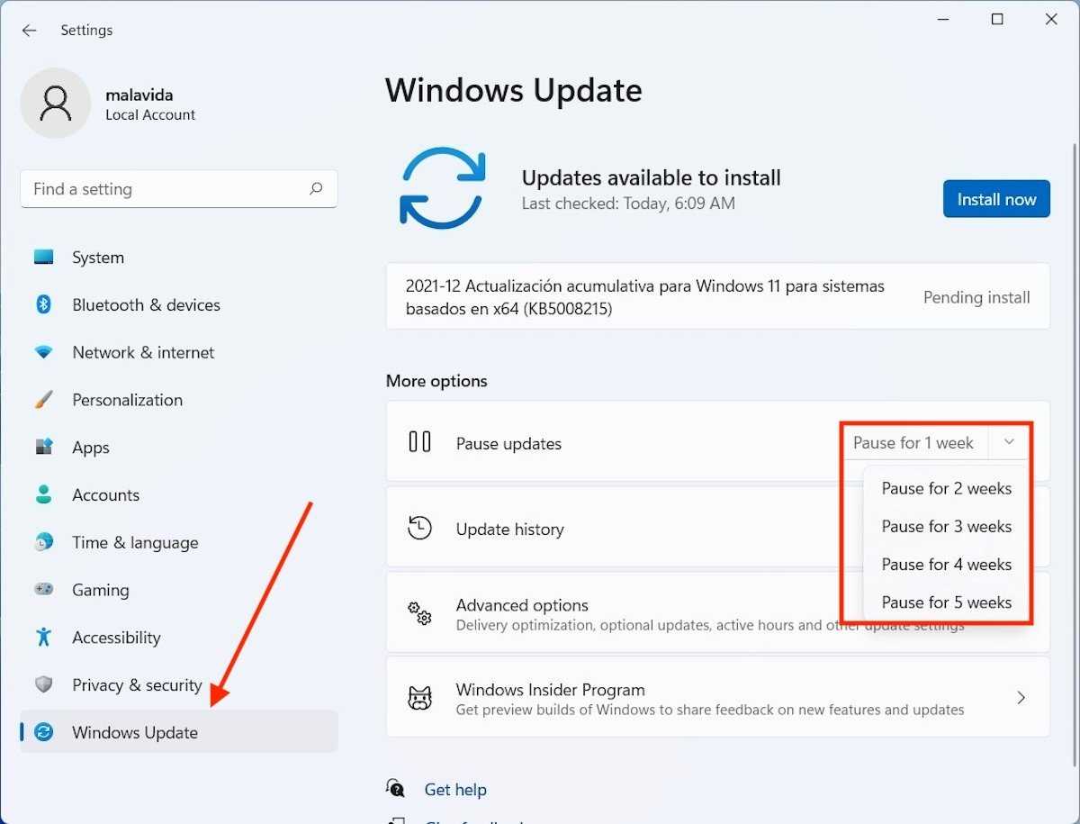
Task: Click the malavida user avatar icon
Action: [x=56, y=104]
